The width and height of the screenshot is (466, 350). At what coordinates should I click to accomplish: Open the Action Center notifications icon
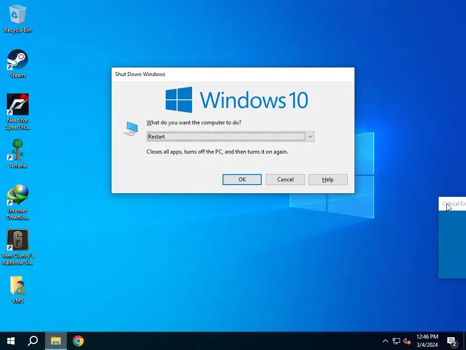[452, 341]
